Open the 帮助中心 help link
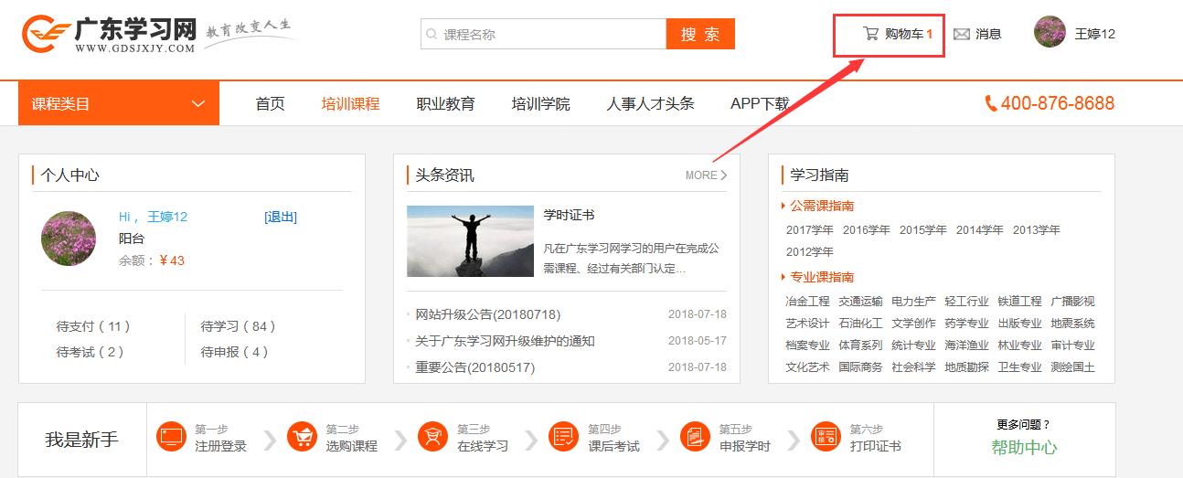The image size is (1183, 478). point(1024,447)
